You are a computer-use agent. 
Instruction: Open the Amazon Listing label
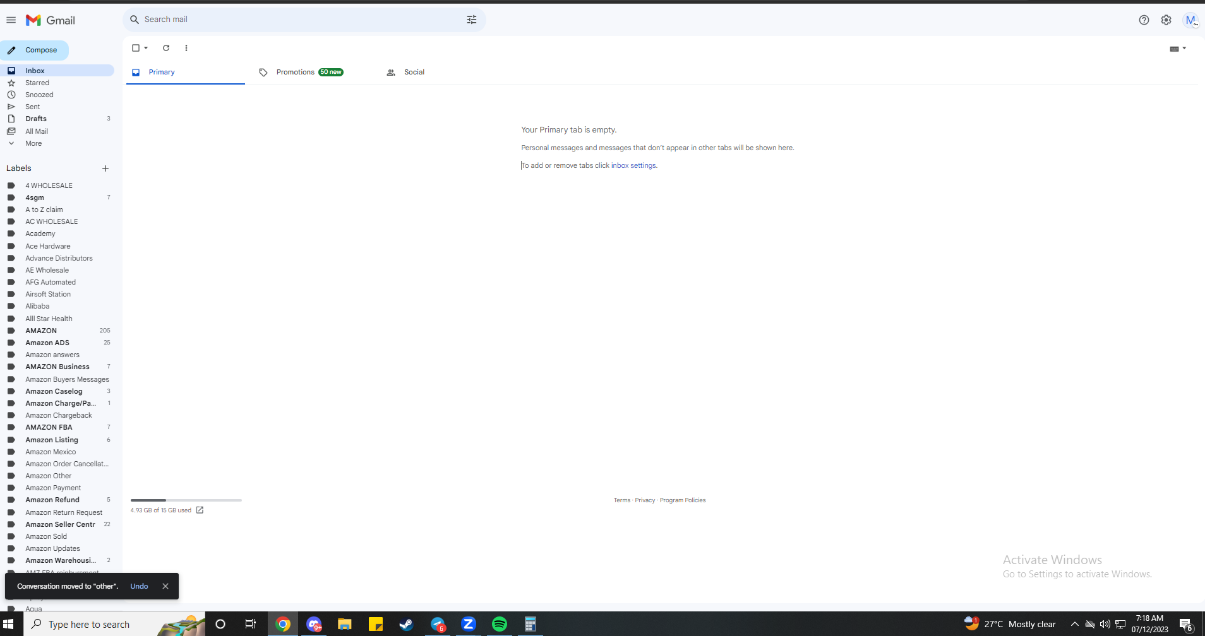click(x=57, y=440)
